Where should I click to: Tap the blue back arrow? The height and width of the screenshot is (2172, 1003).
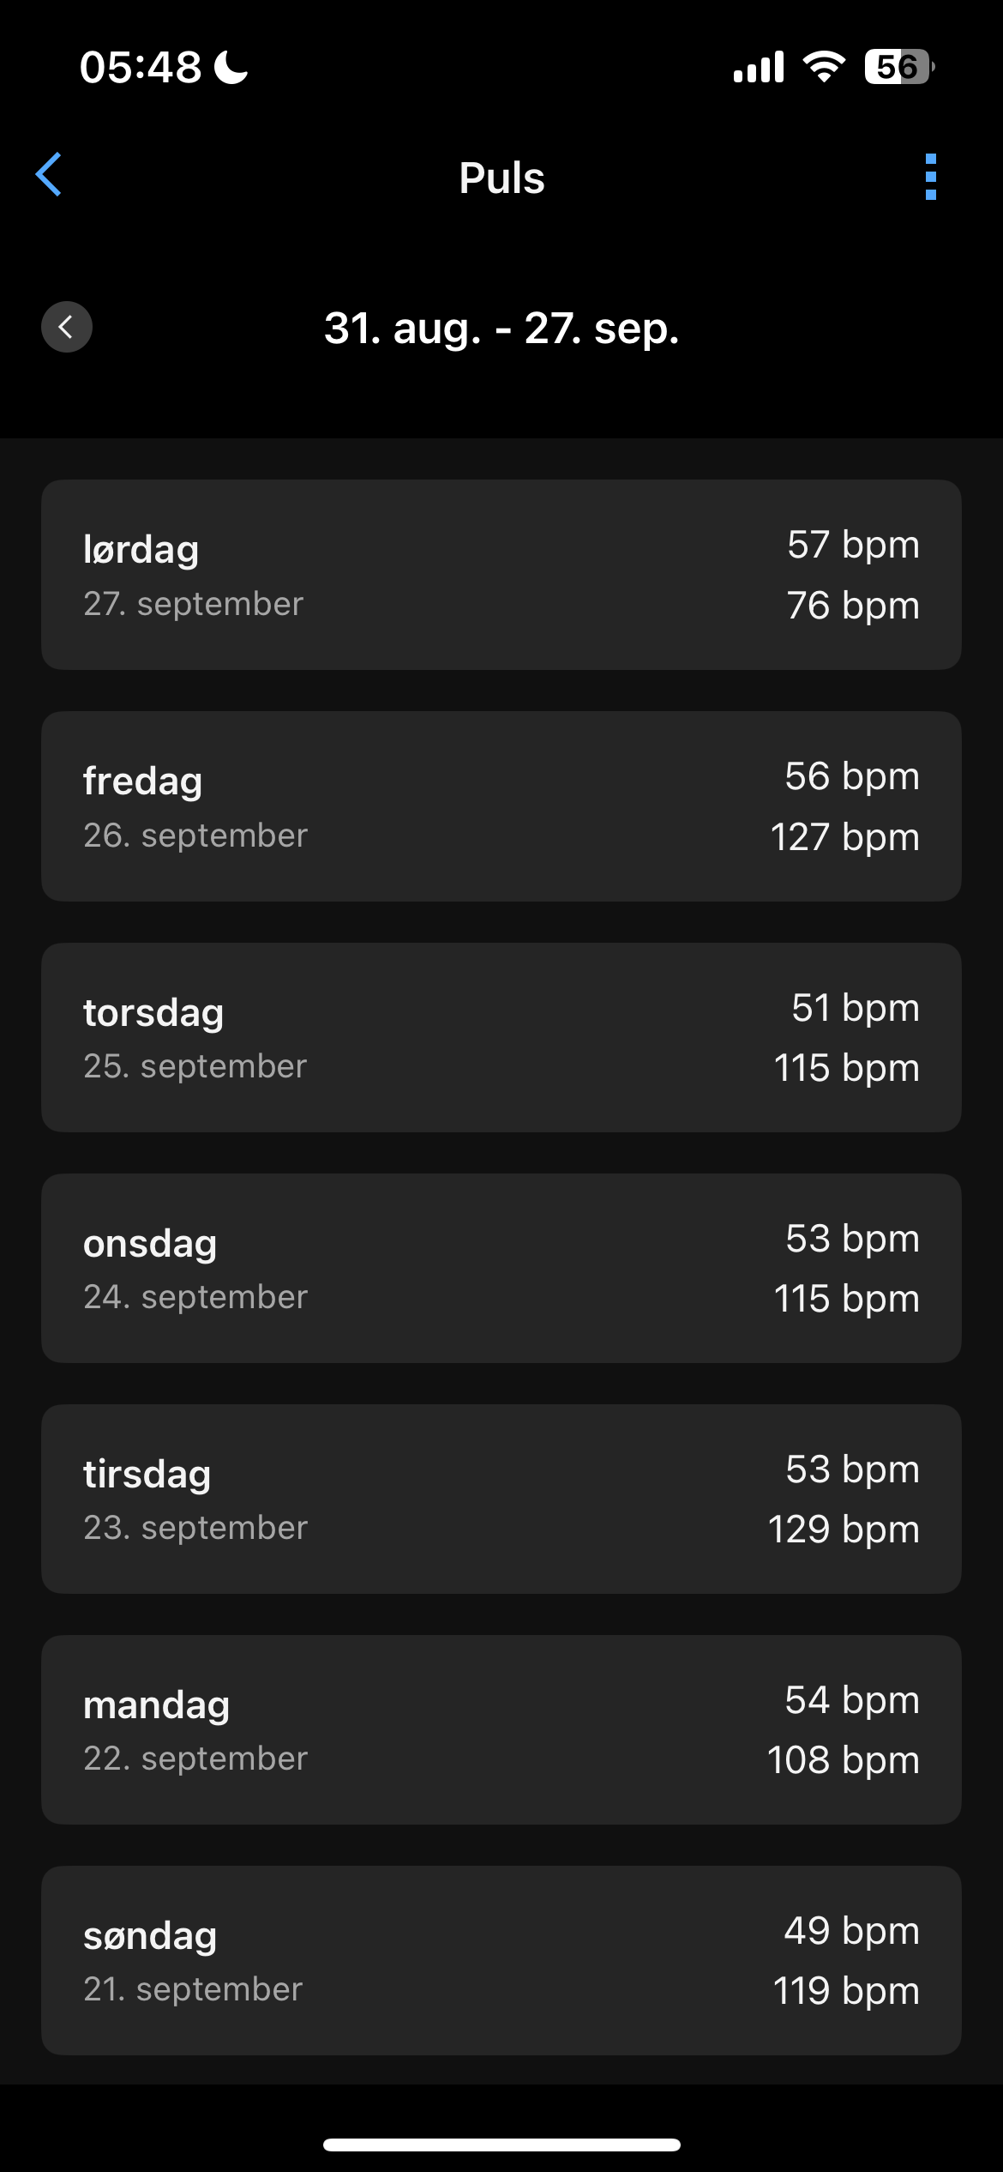click(49, 175)
